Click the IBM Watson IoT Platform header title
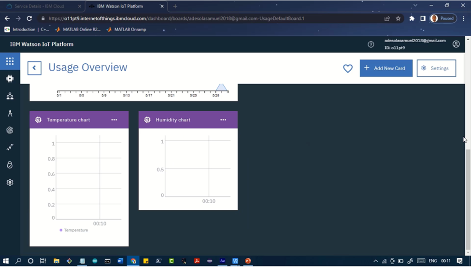The image size is (471, 267). click(42, 44)
